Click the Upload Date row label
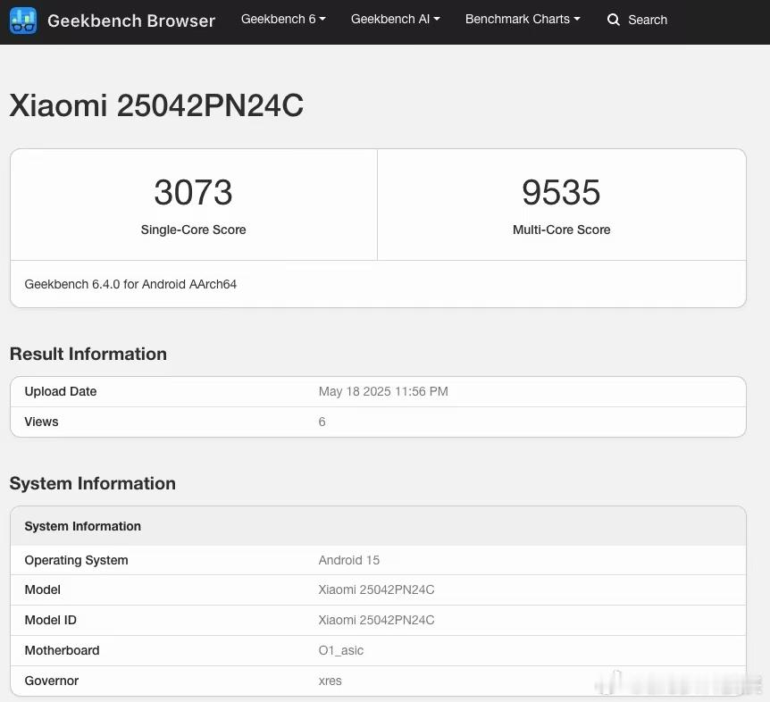The height and width of the screenshot is (702, 770). click(x=61, y=391)
